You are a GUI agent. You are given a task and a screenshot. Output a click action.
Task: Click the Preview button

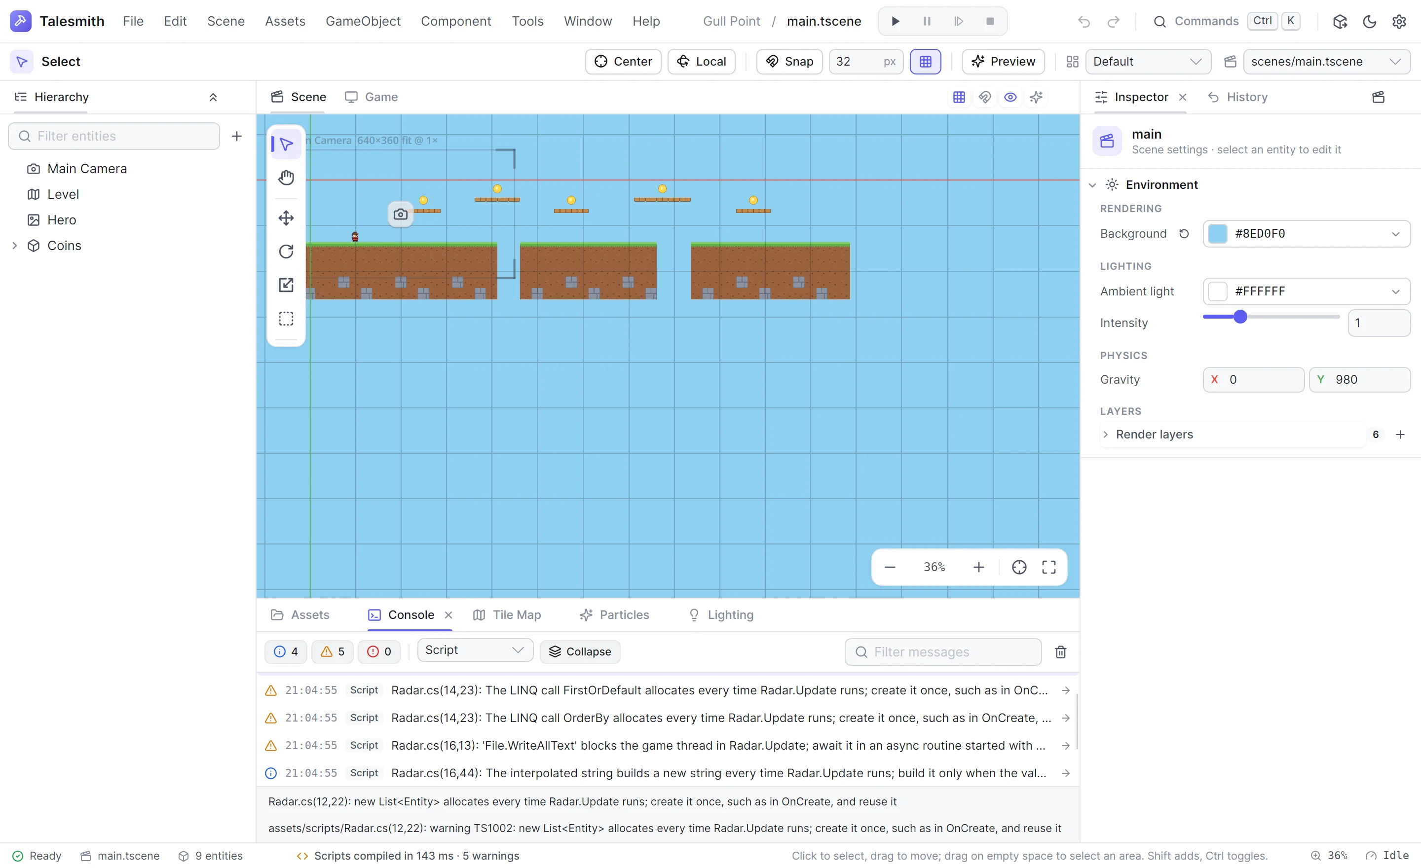pyautogui.click(x=1003, y=62)
